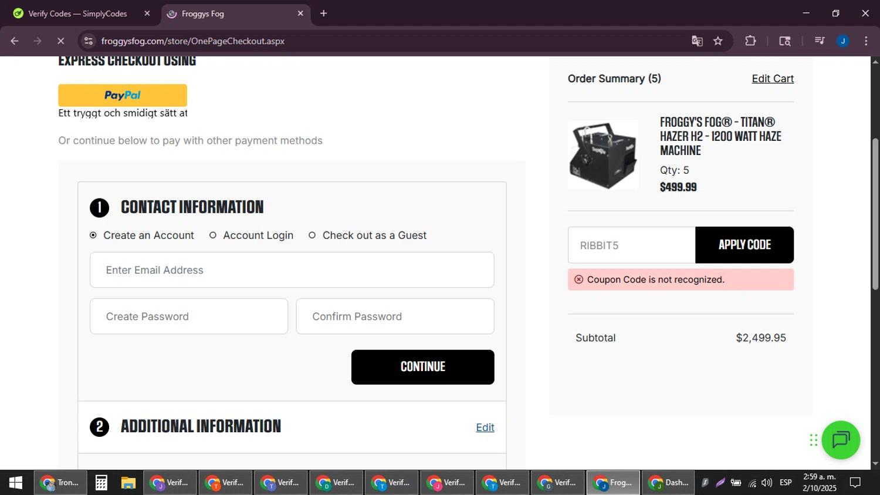Open the Chrome three-dot menu
This screenshot has width=880, height=495.
pos(866,41)
